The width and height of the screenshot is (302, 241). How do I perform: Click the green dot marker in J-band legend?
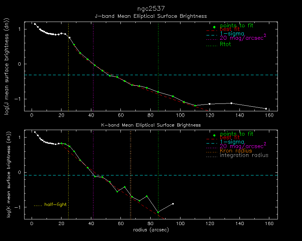click(214, 27)
